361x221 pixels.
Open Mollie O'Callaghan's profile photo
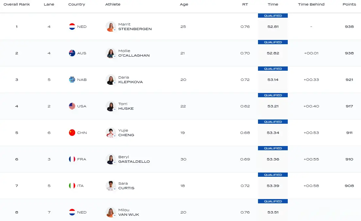tap(111, 53)
